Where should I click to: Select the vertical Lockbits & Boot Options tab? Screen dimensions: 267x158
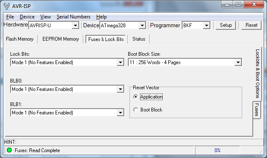click(x=257, y=74)
